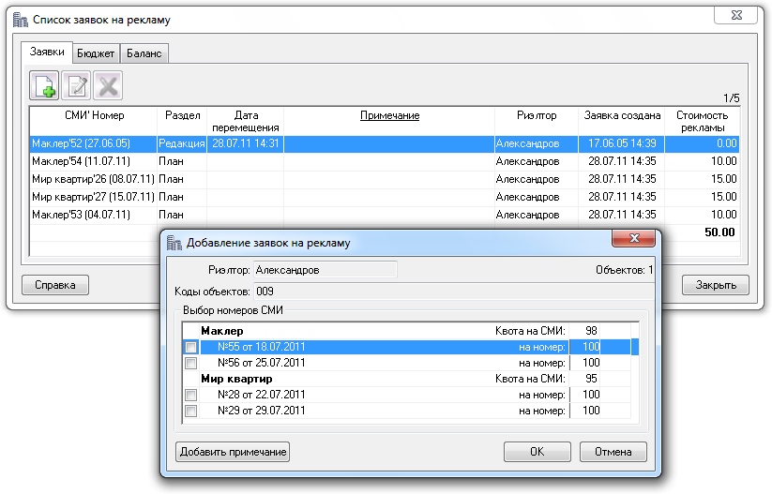Viewport: 772px width, 494px height.
Task: Click the delete request X icon
Action: pyautogui.click(x=109, y=87)
